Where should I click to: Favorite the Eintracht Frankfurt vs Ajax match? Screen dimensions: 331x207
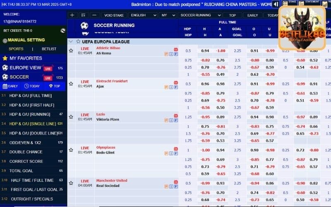pos(71,84)
